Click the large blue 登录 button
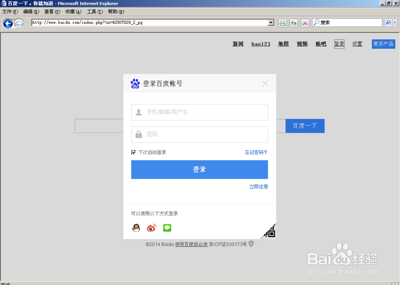The width and height of the screenshot is (400, 285). (200, 170)
